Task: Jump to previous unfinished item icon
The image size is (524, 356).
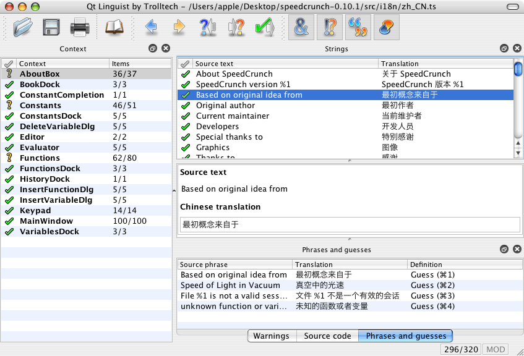Action: 207,27
